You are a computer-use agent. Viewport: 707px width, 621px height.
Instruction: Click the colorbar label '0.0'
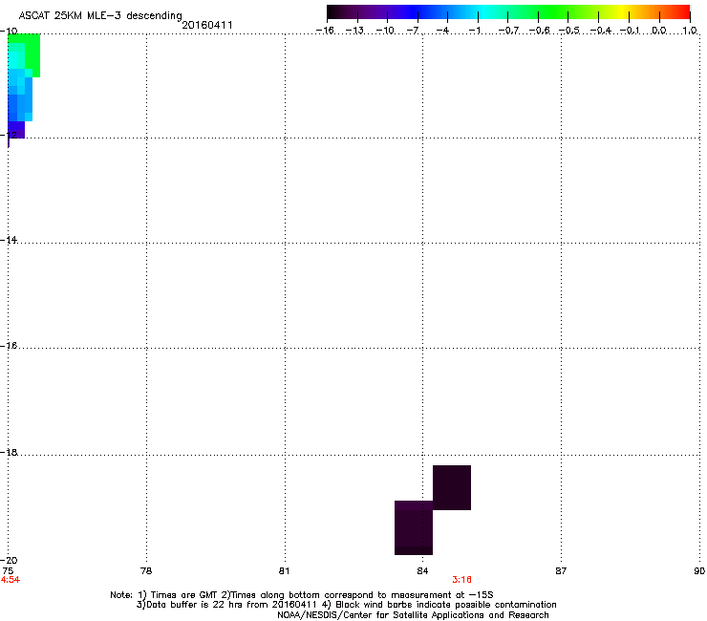(659, 31)
